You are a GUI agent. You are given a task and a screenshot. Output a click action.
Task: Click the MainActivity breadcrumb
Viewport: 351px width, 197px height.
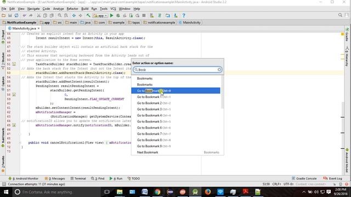pyautogui.click(x=190, y=22)
